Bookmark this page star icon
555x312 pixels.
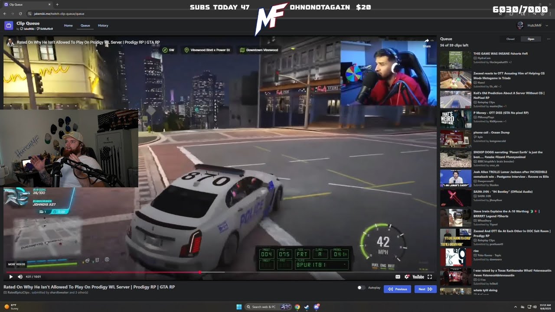(x=500, y=14)
